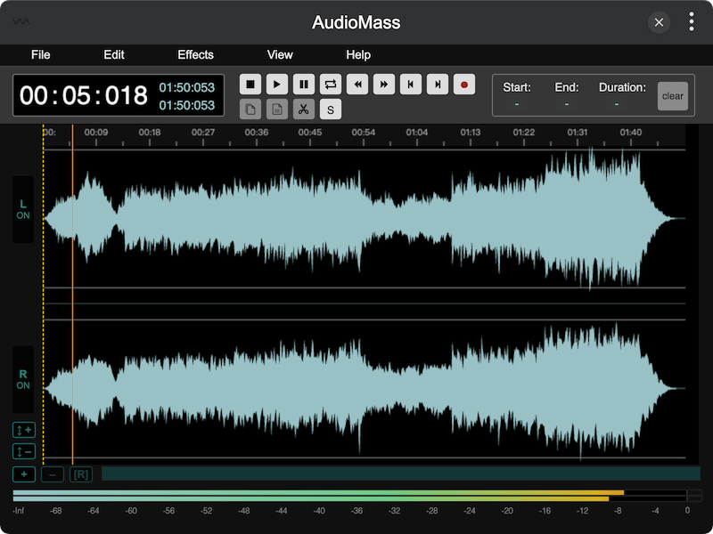713x534 pixels.
Task: Open the Help menu
Action: 358,55
